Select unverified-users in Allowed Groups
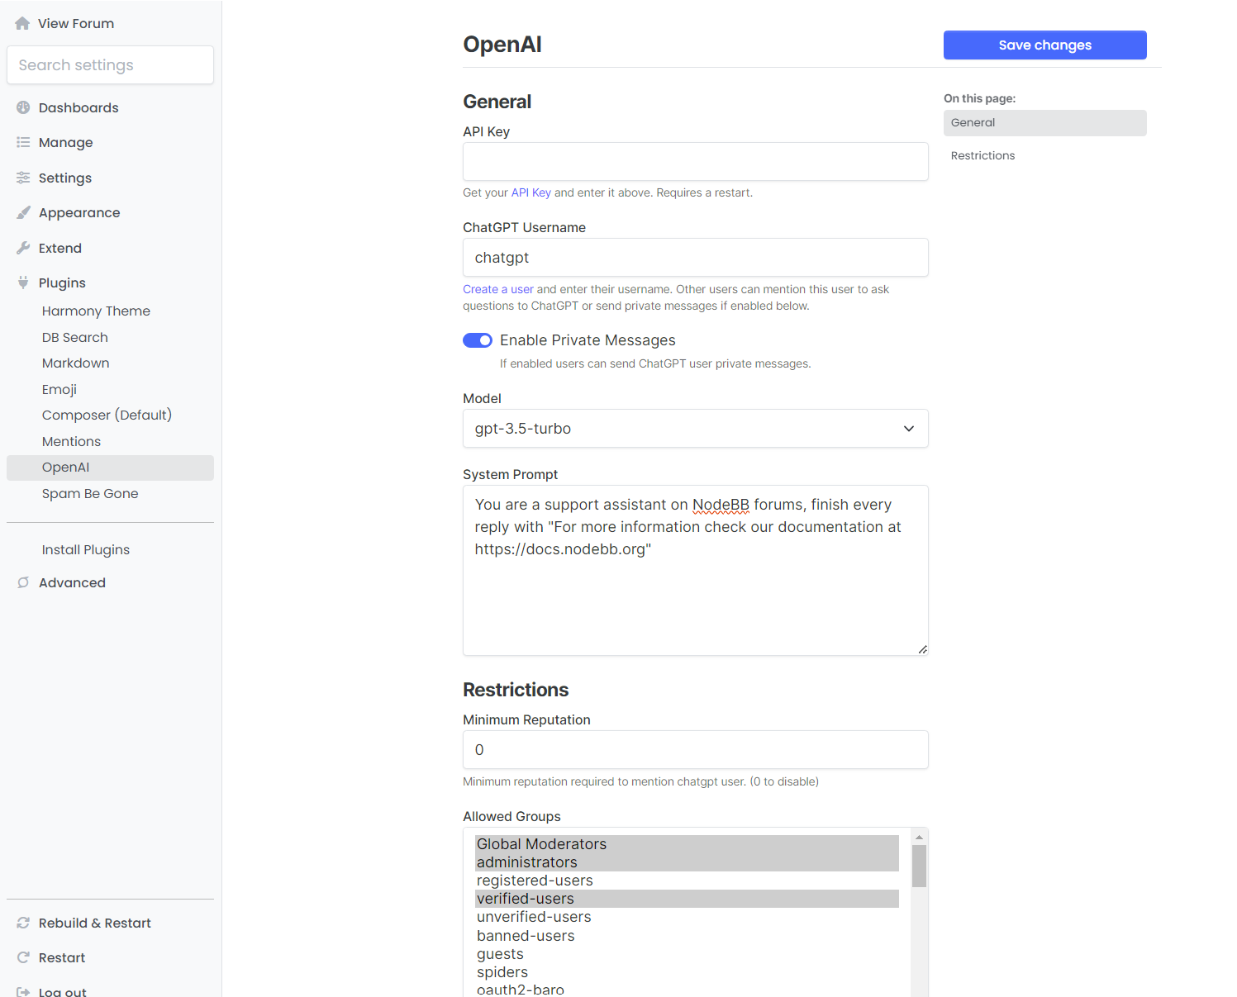This screenshot has width=1237, height=997. (x=687, y=917)
